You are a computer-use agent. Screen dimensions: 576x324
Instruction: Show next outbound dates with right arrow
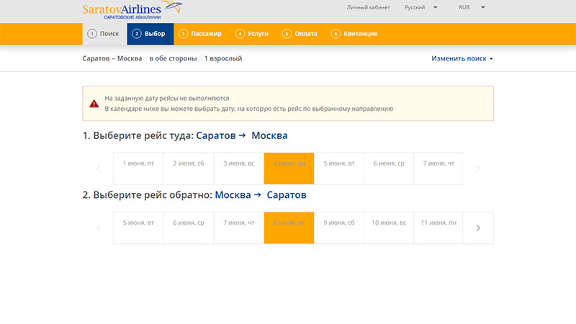tap(478, 168)
